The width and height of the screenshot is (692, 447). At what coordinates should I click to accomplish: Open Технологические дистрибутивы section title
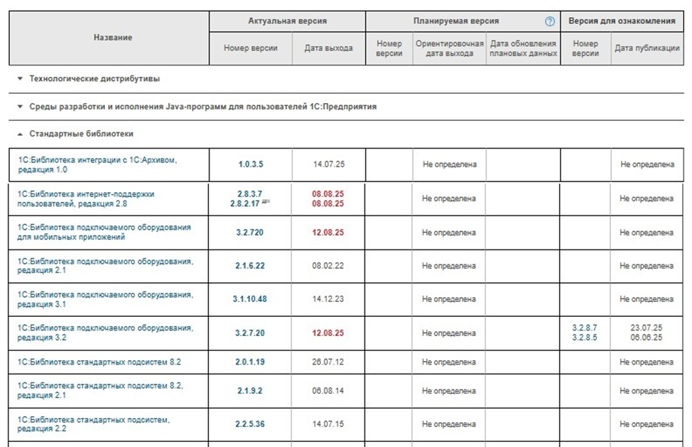[x=94, y=79]
